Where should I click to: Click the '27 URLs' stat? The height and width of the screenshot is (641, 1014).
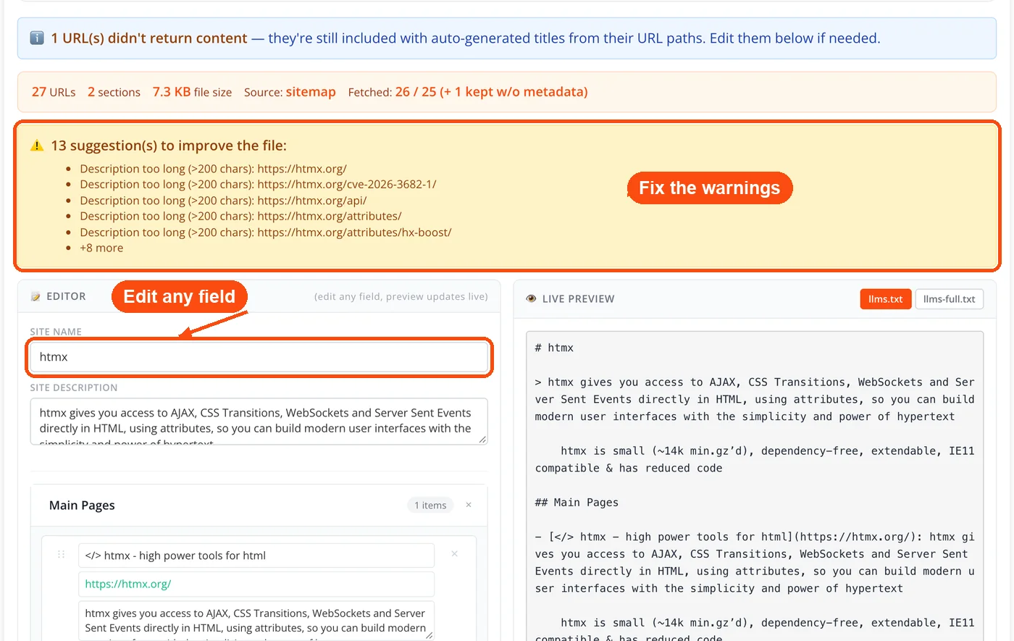point(54,92)
